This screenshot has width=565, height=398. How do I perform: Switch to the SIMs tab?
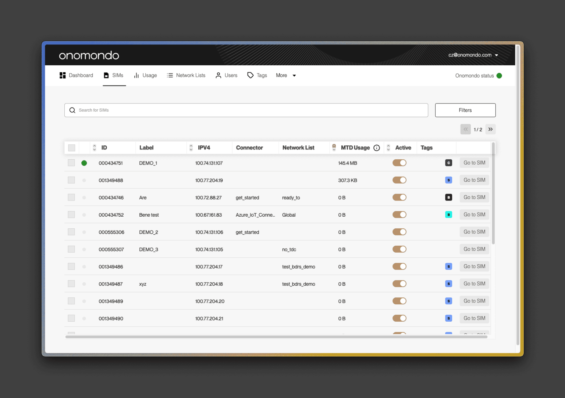click(114, 75)
